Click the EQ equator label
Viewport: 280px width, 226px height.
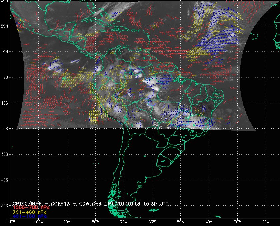pyautogui.click(x=6, y=77)
